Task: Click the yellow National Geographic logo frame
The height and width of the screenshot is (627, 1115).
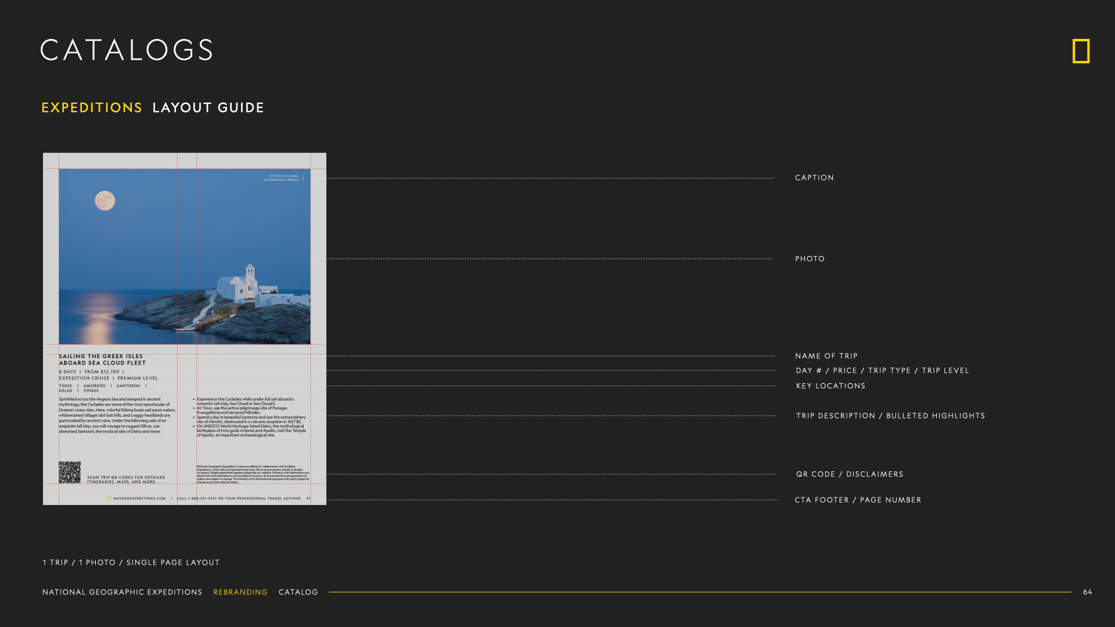Action: tap(1081, 51)
